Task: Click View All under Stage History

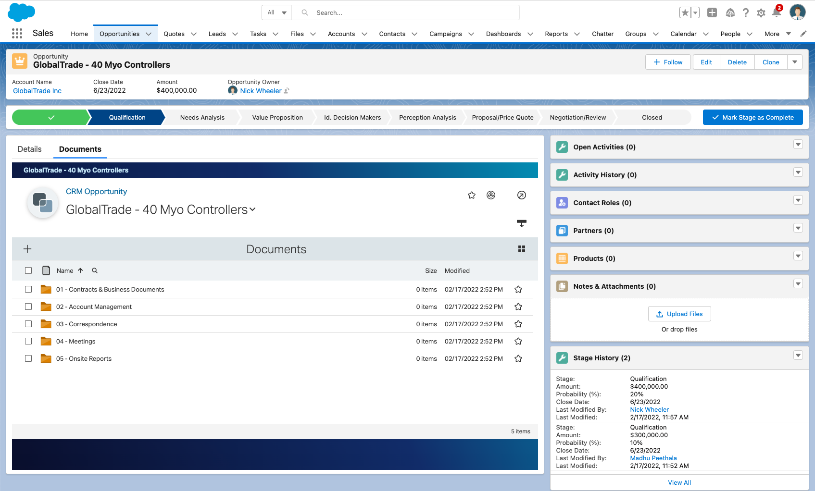Action: (679, 482)
